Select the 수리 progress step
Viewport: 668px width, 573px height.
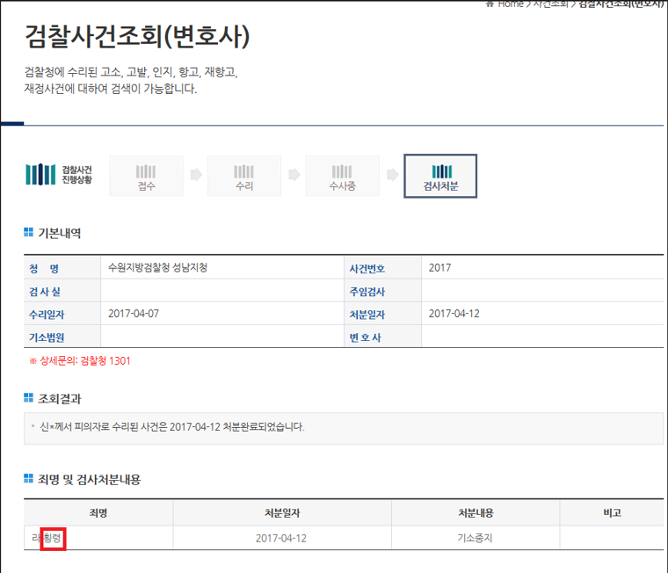tap(244, 176)
